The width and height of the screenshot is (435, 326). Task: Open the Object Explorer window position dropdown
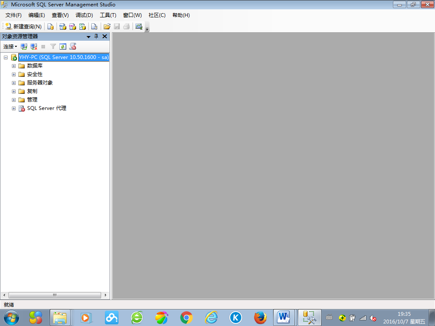coord(88,37)
